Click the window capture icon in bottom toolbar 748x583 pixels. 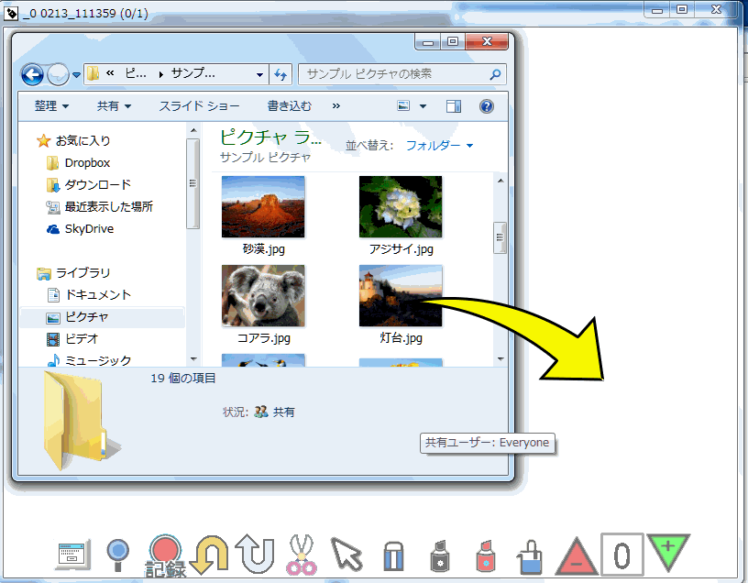pos(72,555)
